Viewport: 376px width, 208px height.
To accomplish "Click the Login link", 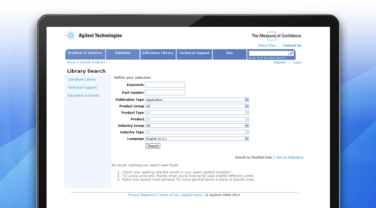I will [x=297, y=62].
